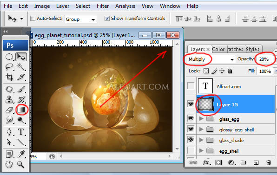Expand the egg_shell group
This screenshot has height=175, width=277.
coord(201,151)
